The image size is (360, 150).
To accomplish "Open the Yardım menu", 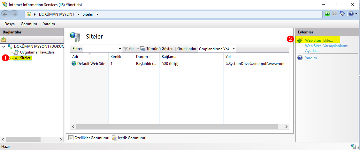I will click(x=49, y=24).
